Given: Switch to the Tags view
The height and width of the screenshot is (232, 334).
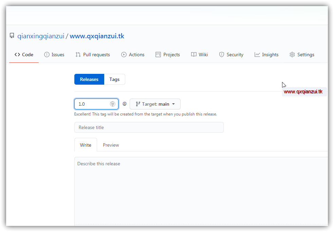Looking at the screenshot, I should tap(114, 79).
